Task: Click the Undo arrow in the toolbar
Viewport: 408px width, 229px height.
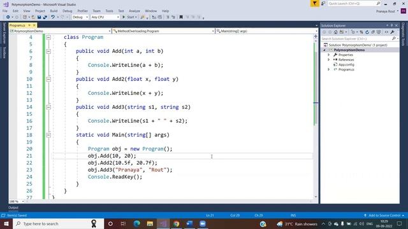Action: [x=53, y=17]
